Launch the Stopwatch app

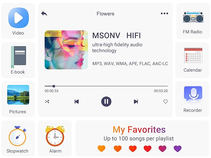[x=18, y=136]
